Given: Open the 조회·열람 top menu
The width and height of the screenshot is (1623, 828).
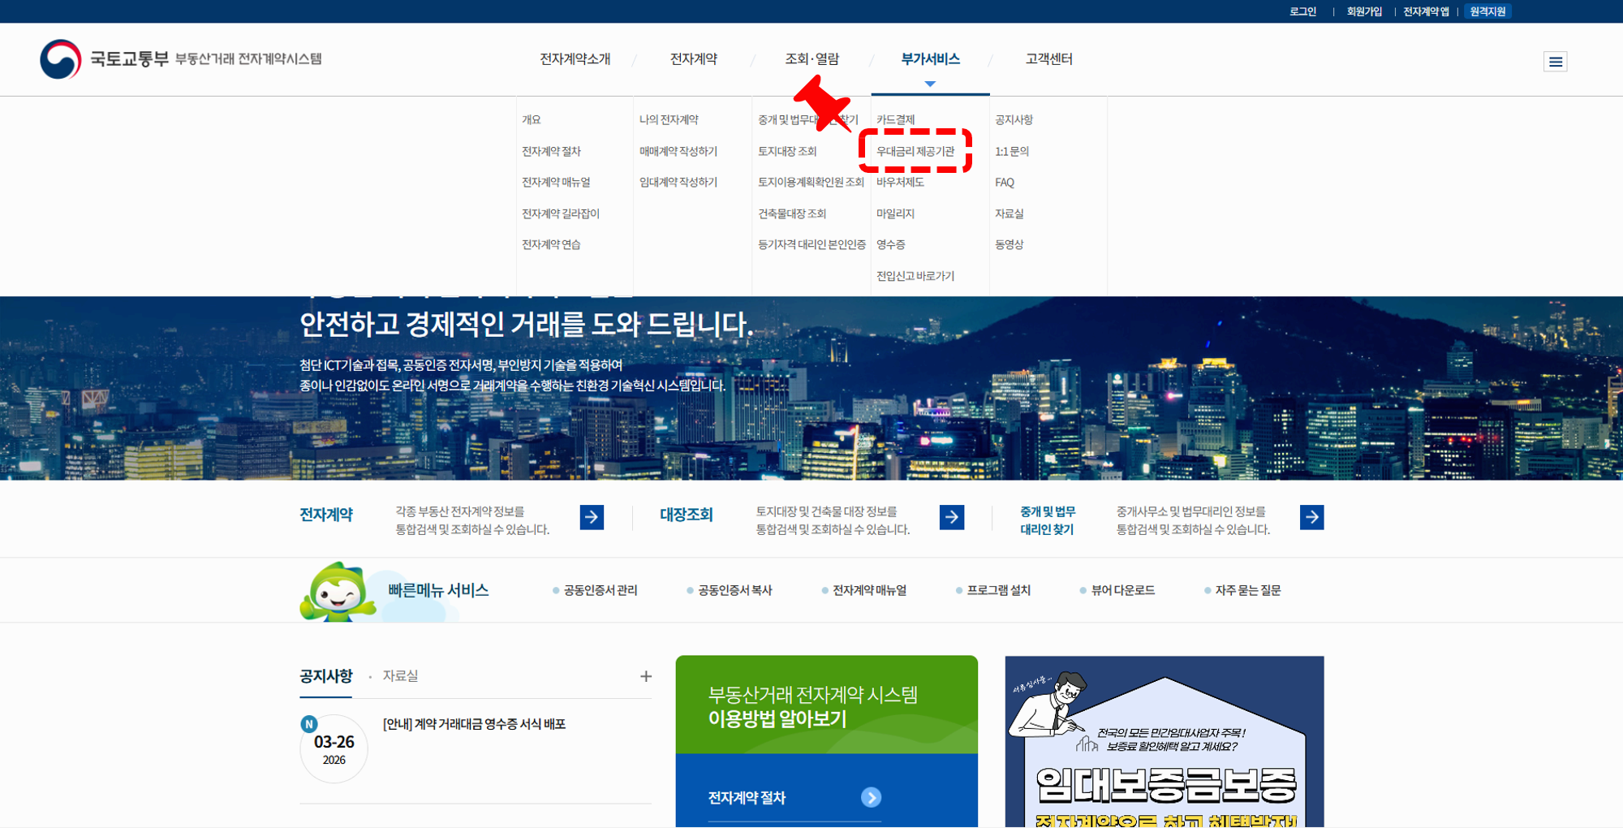Looking at the screenshot, I should [x=812, y=59].
